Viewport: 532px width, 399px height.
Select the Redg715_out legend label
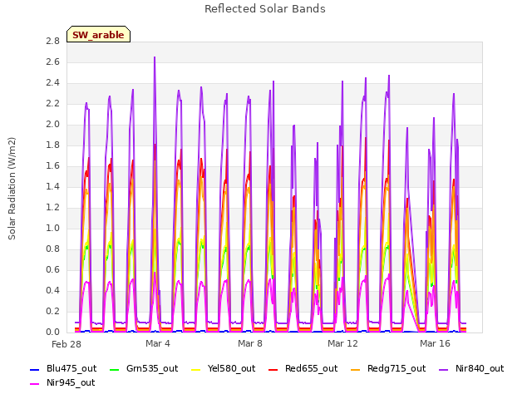coord(397,369)
